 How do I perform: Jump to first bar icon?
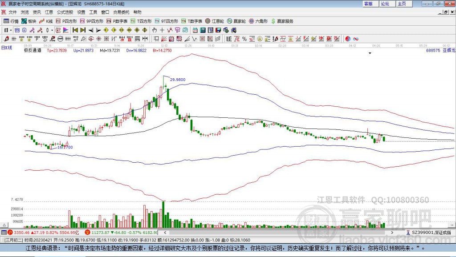point(75,30)
